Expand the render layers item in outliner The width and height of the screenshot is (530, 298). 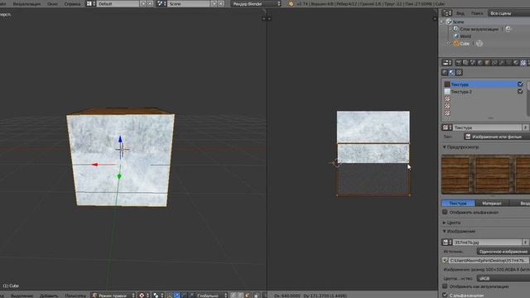click(449, 29)
